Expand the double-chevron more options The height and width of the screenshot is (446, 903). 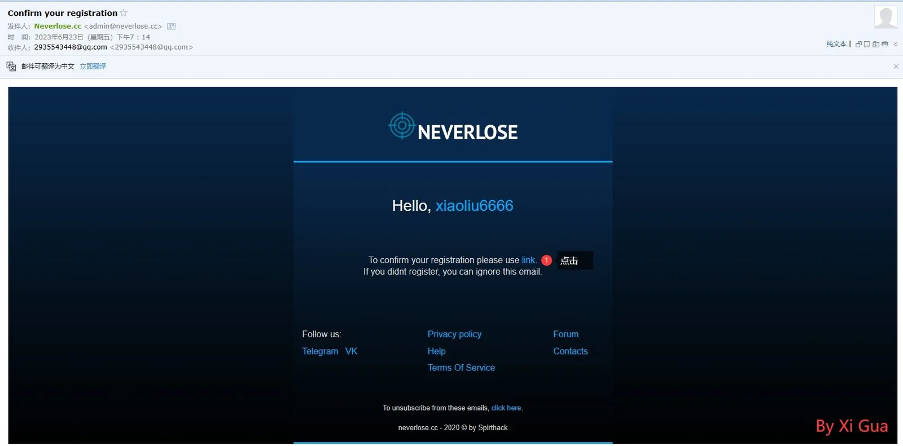(896, 44)
